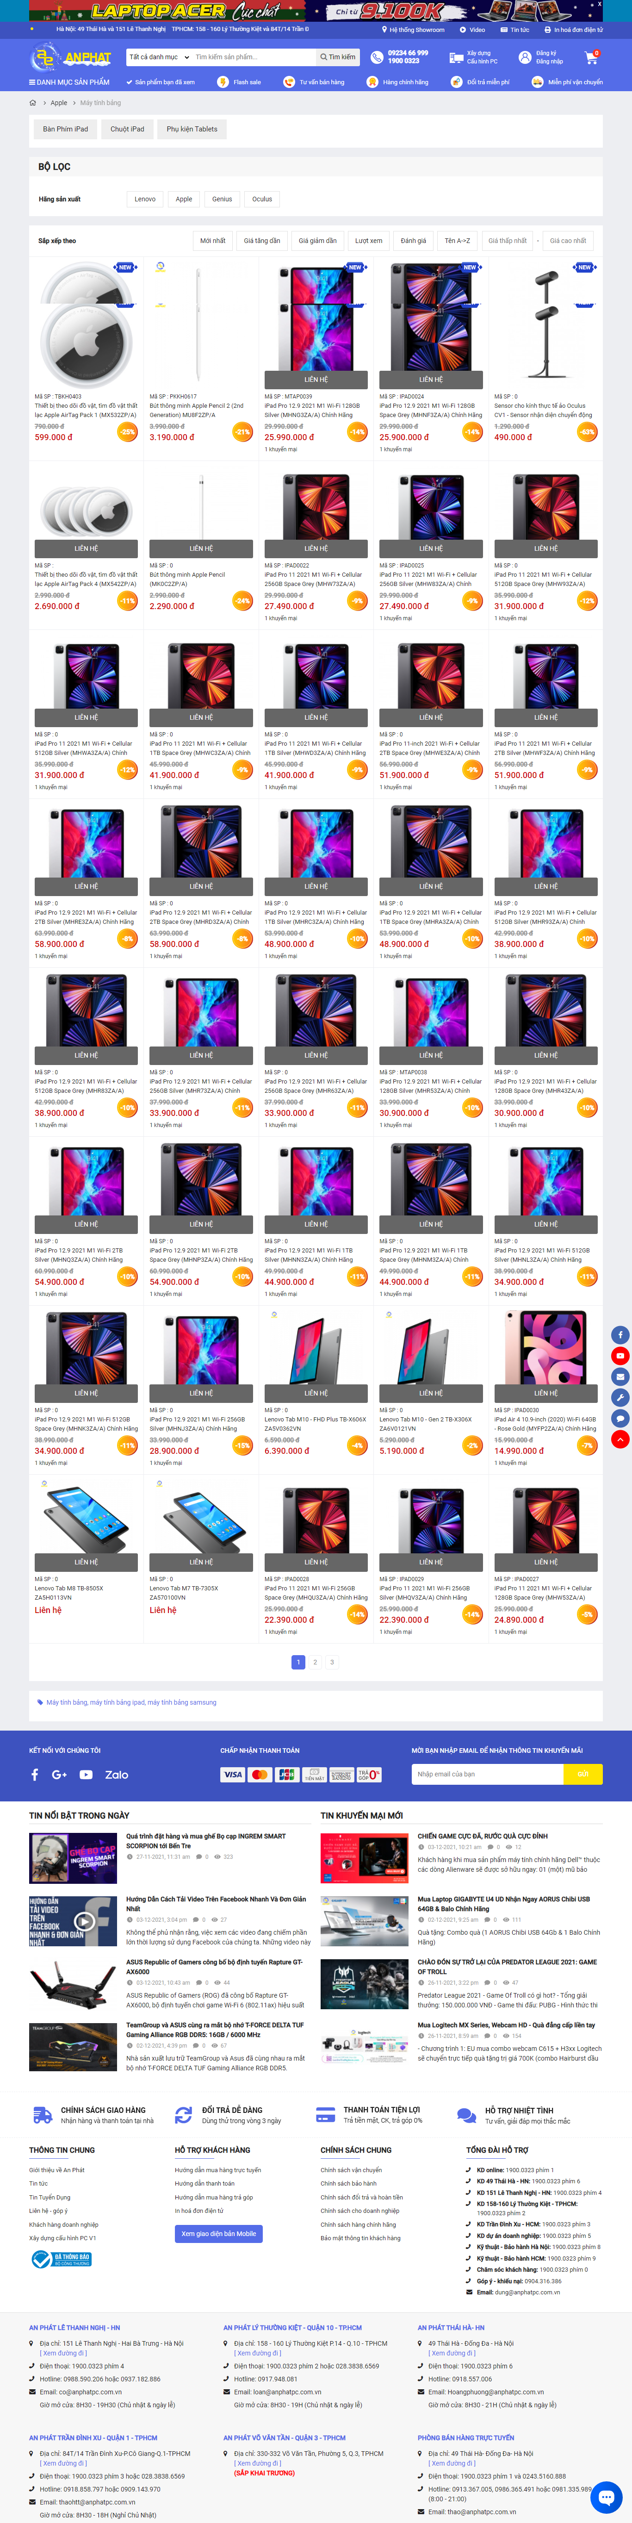Select the 'Bàn Phím iPad' category tab
632x2523 pixels.
(x=66, y=129)
